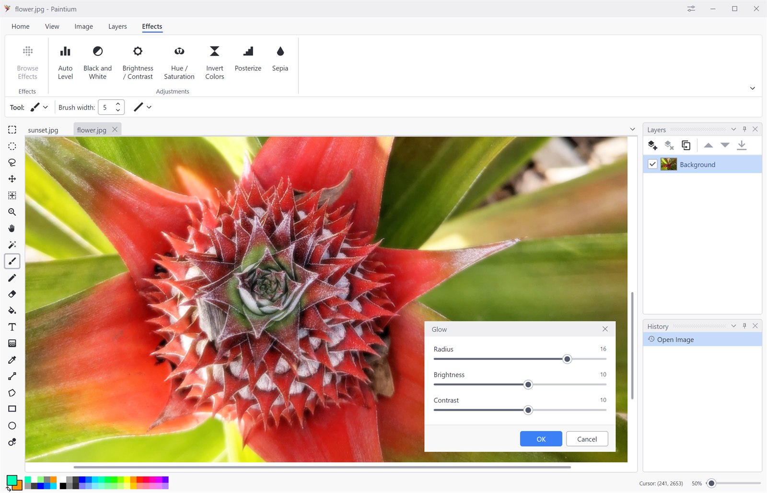Image resolution: width=767 pixels, height=493 pixels.
Task: Select the Lasso selection tool
Action: point(12,162)
